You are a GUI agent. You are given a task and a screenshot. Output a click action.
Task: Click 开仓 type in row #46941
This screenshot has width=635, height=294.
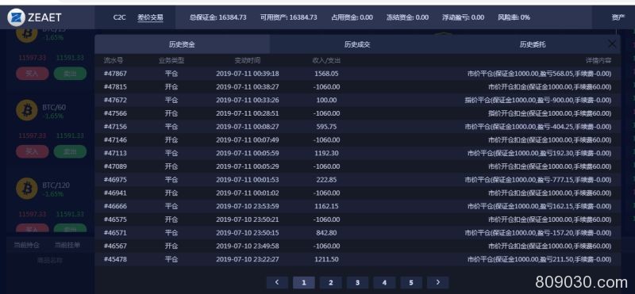coord(171,193)
